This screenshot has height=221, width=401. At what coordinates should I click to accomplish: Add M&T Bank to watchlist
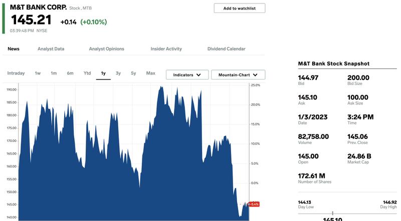(240, 8)
